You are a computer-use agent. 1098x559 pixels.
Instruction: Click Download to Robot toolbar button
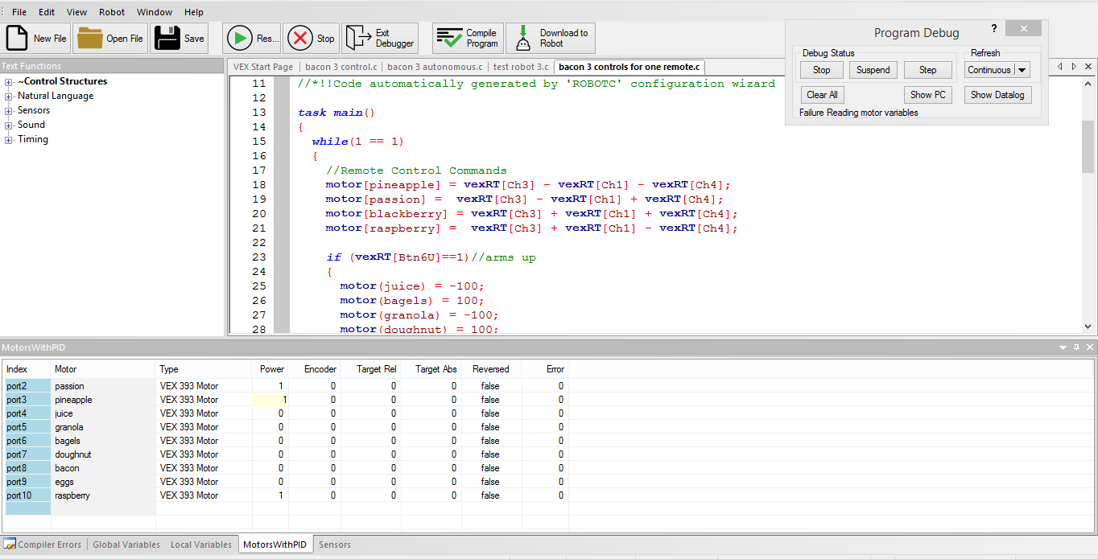point(550,38)
